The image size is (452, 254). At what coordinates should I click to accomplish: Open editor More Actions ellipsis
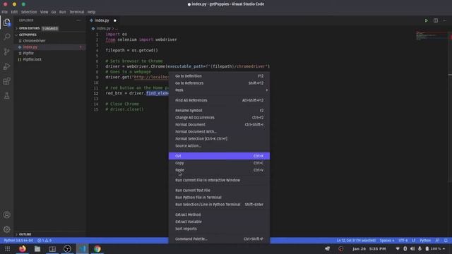445,20
